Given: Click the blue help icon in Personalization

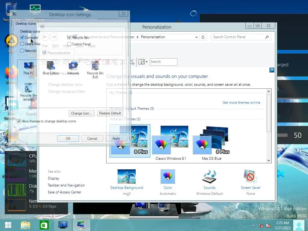Looking at the screenshot, I should click(272, 70).
